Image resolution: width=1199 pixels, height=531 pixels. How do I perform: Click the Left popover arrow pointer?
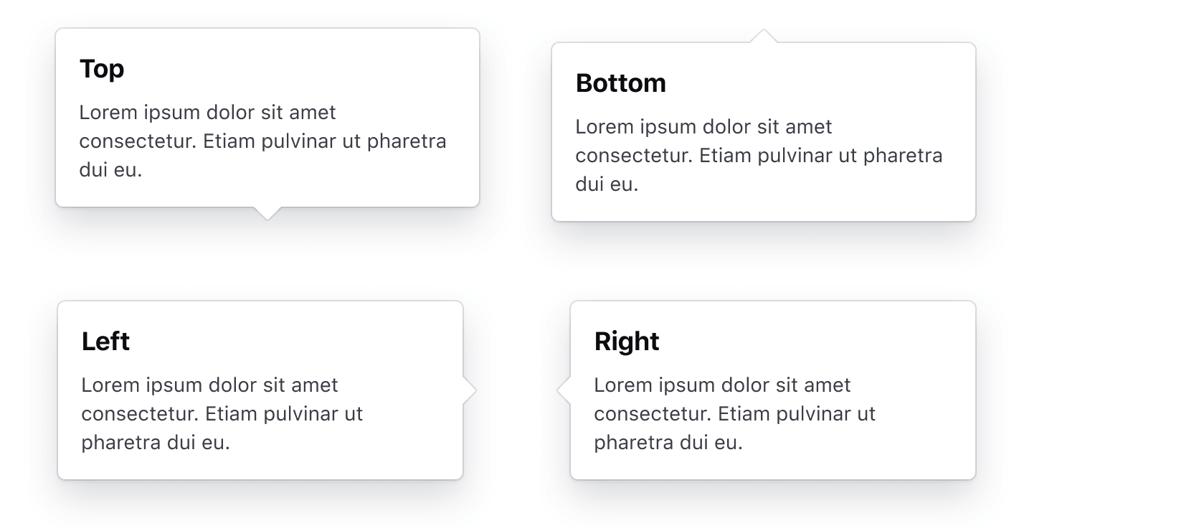point(470,390)
